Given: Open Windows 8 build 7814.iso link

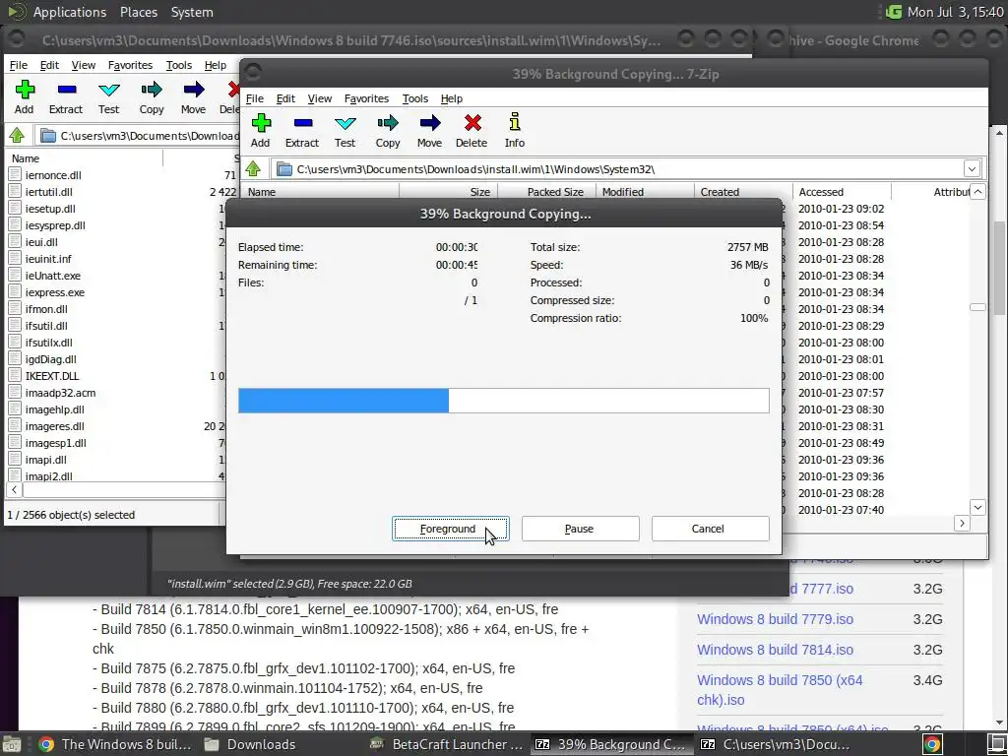Looking at the screenshot, I should click(x=775, y=650).
